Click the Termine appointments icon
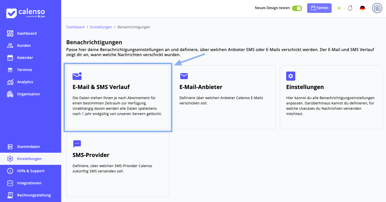The height and width of the screenshot is (202, 386). [x=10, y=70]
